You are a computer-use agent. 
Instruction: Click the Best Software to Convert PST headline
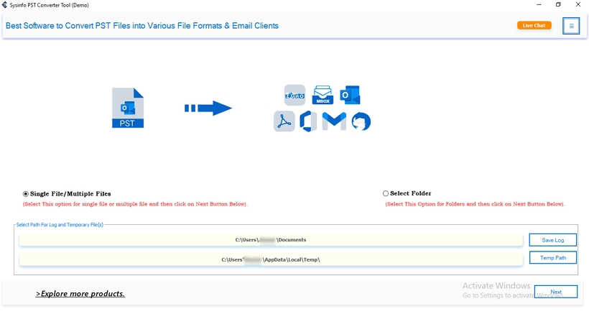pos(142,26)
